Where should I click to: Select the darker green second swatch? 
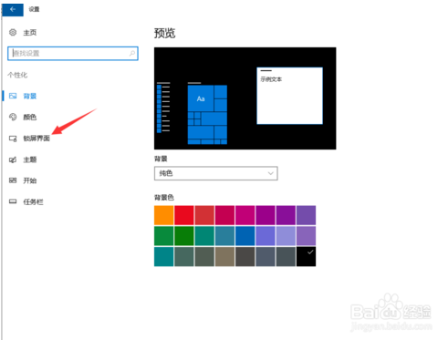coord(184,236)
